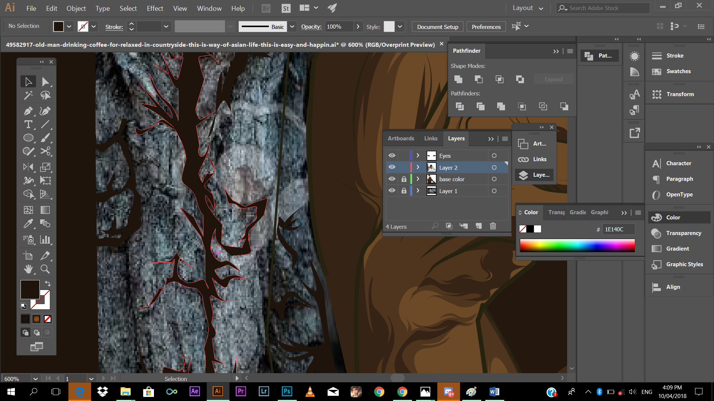Click the Preferences button
This screenshot has height=401, width=714.
tap(486, 27)
